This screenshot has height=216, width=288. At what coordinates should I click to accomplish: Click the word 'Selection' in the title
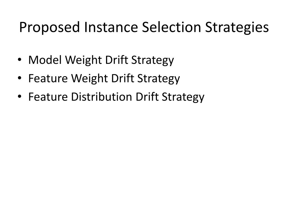click(171, 27)
